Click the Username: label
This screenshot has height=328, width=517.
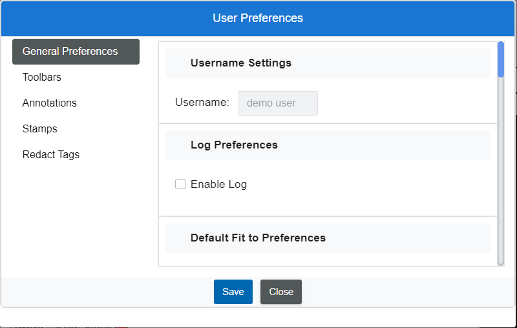click(202, 103)
